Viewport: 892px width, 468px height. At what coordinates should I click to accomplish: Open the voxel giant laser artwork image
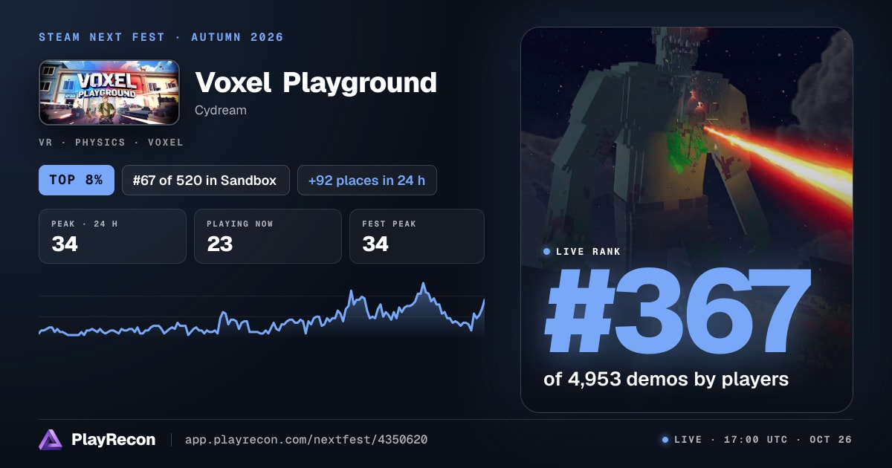[687, 220]
